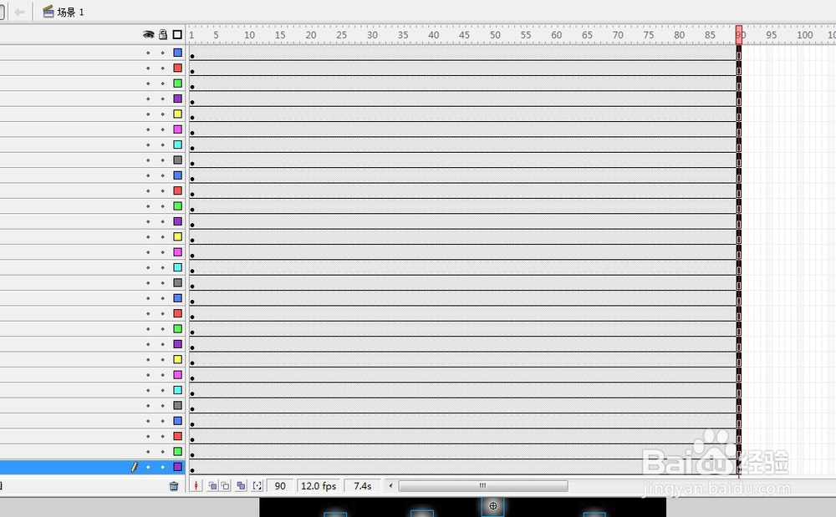Click the crosshair registration point on stage
This screenshot has width=836, height=517.
(x=493, y=506)
